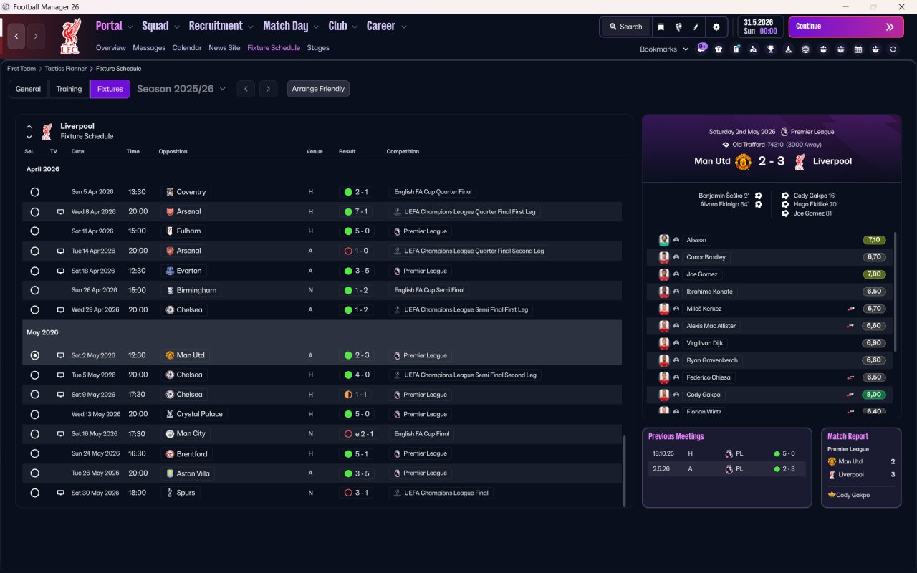917x573 pixels.
Task: Click the TV icon on the Spurs row
Action: click(x=61, y=493)
